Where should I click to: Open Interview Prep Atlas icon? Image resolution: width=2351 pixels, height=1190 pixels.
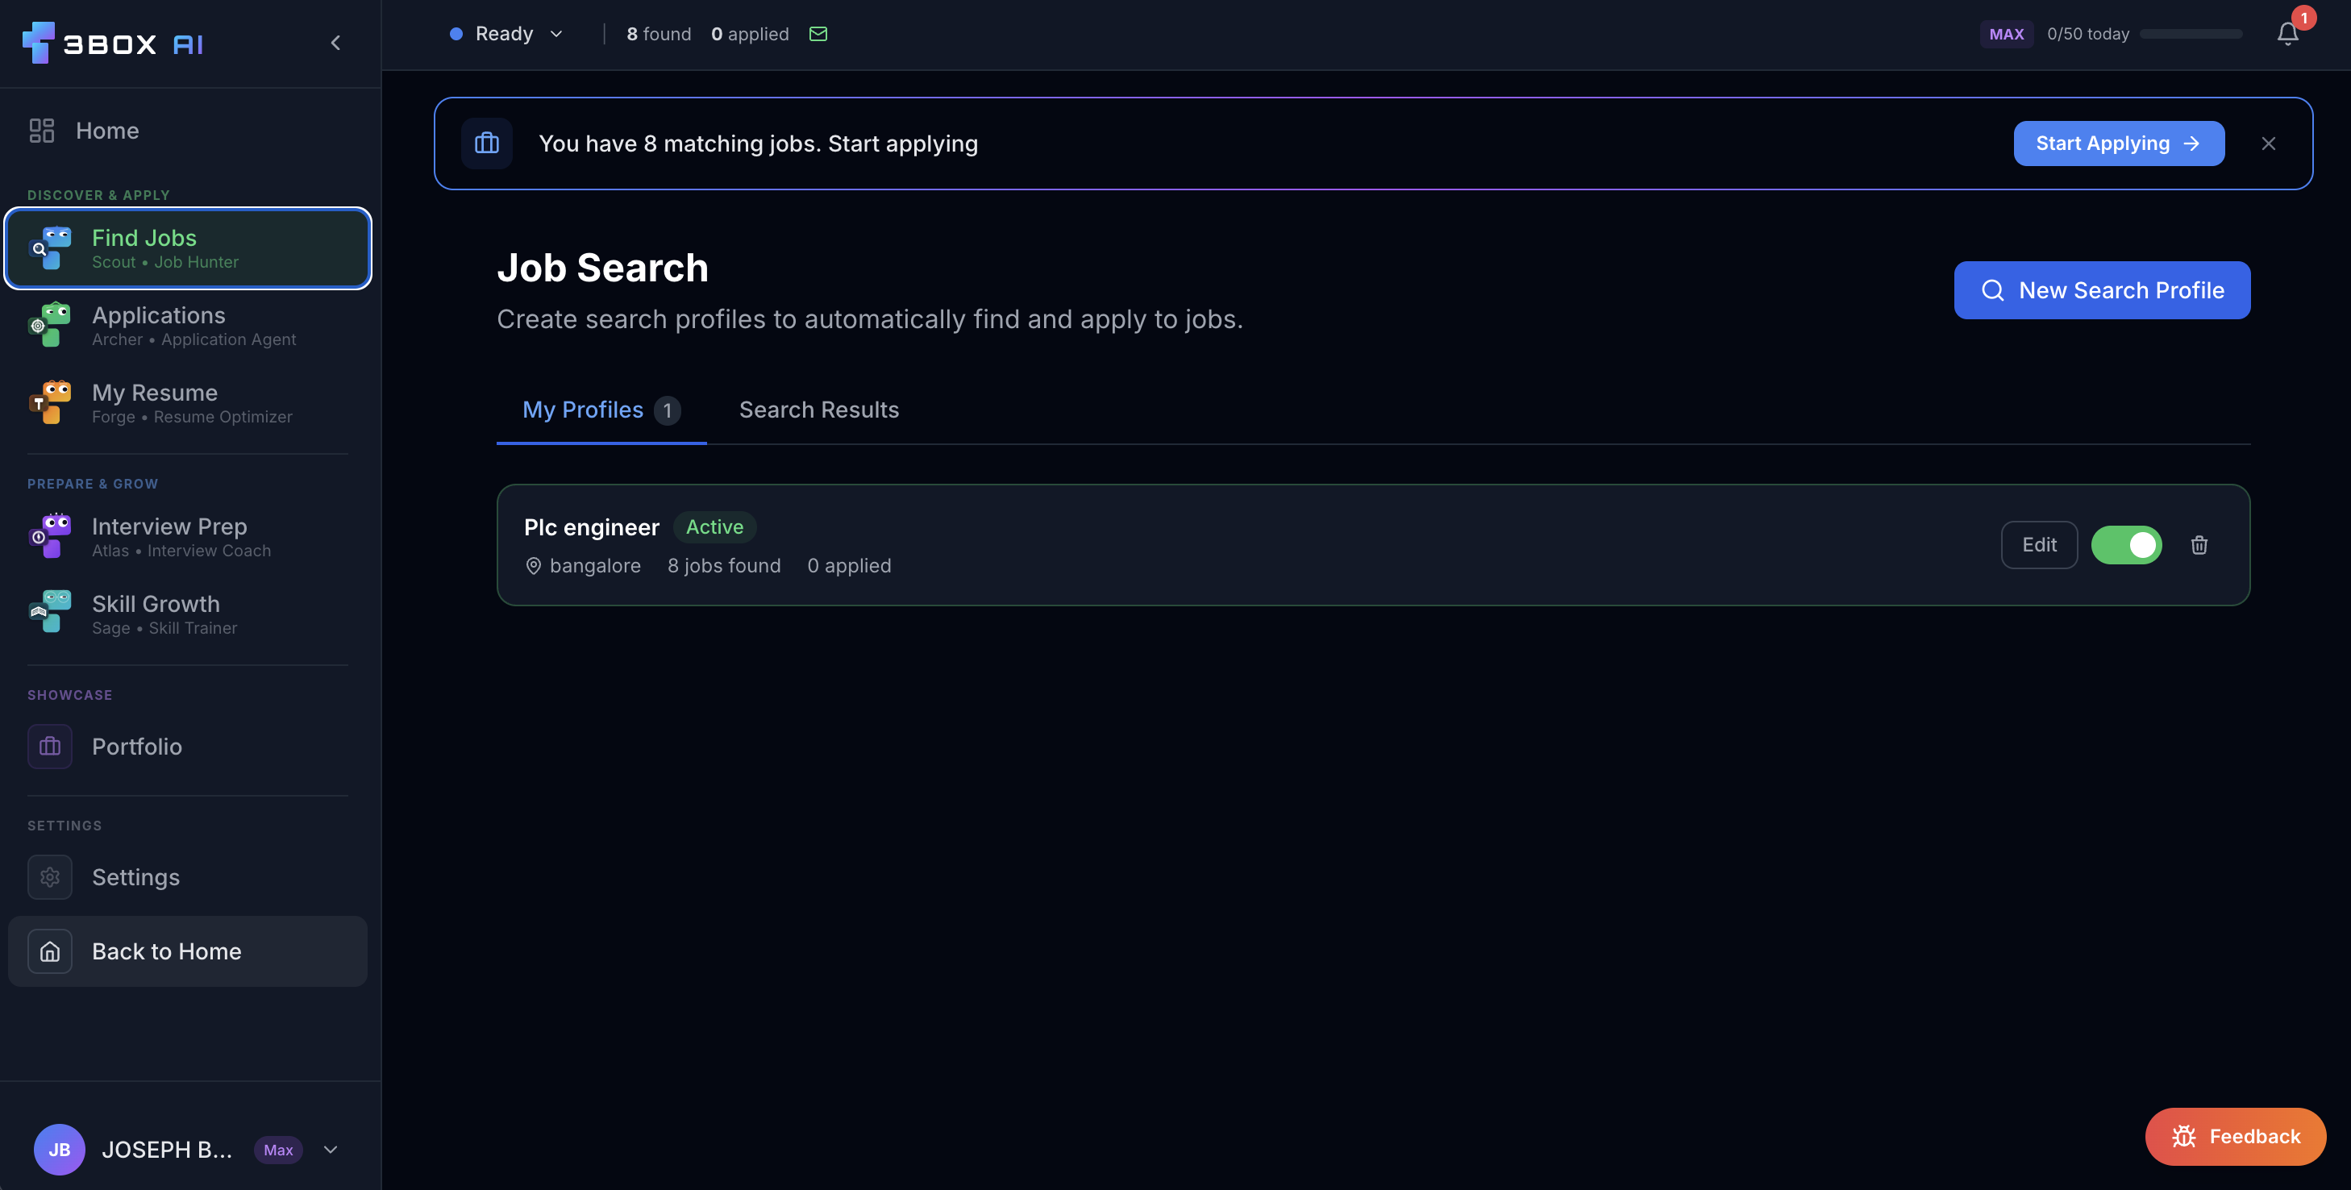tap(49, 537)
